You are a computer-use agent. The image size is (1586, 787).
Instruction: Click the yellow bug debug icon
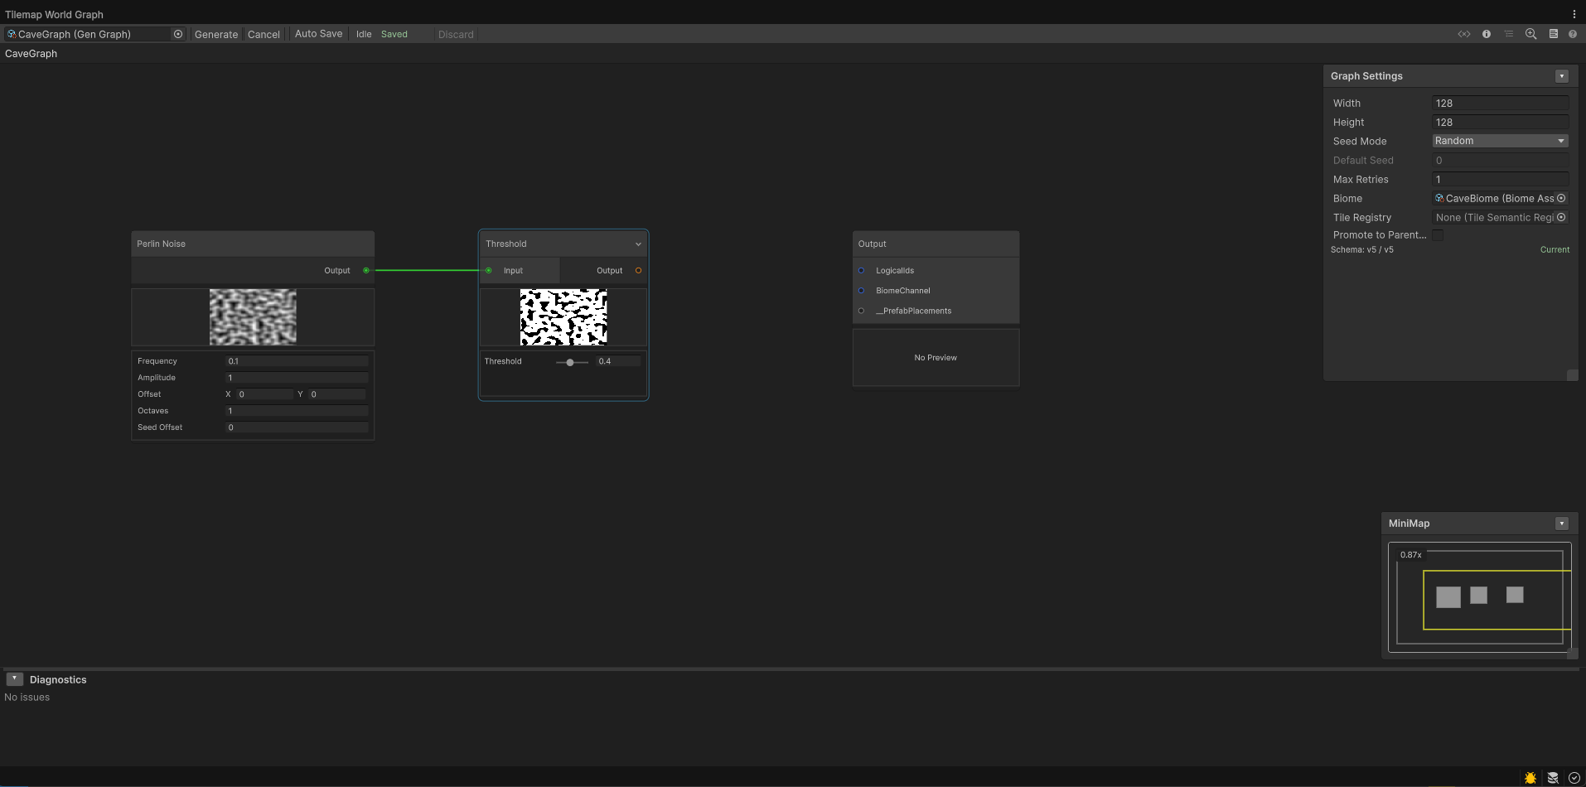pos(1530,778)
